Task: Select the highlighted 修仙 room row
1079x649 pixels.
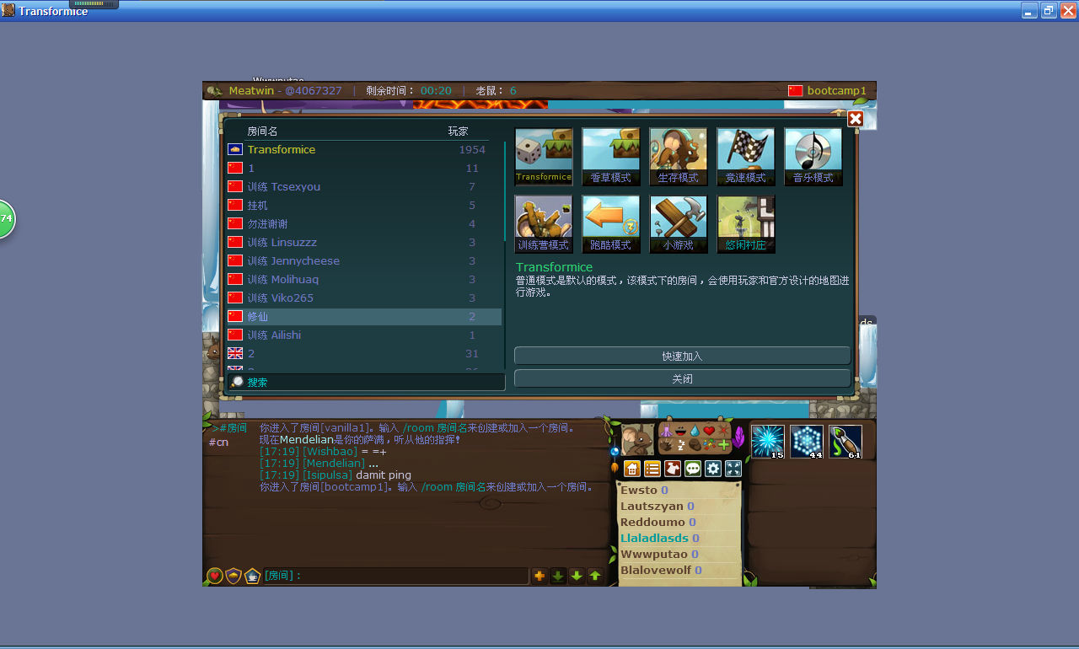Action: click(x=364, y=316)
